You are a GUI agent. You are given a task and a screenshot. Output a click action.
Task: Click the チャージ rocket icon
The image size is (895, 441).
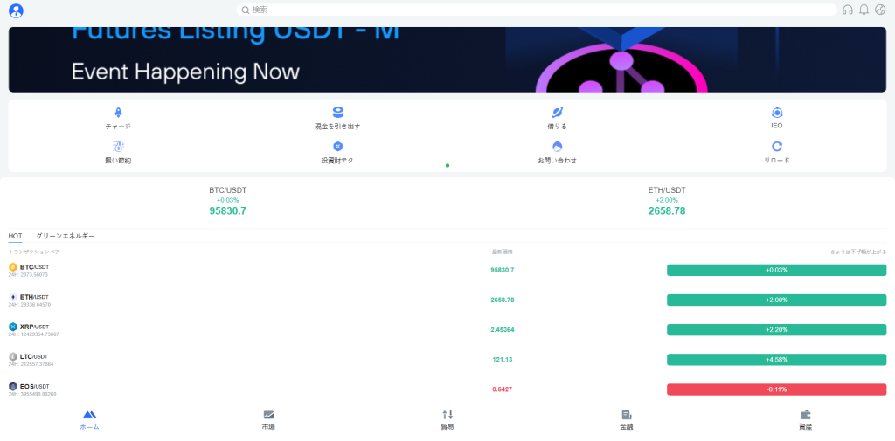118,113
